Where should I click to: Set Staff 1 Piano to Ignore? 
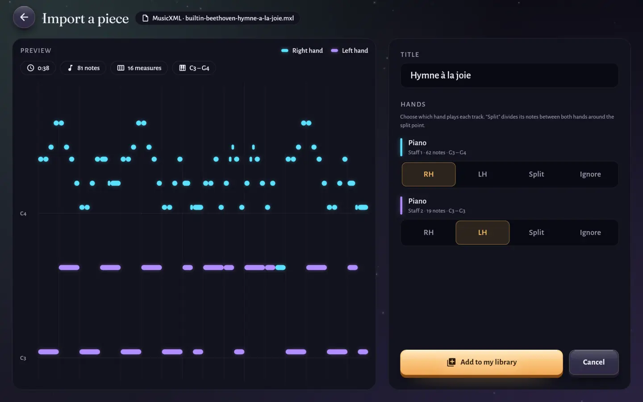tap(590, 174)
